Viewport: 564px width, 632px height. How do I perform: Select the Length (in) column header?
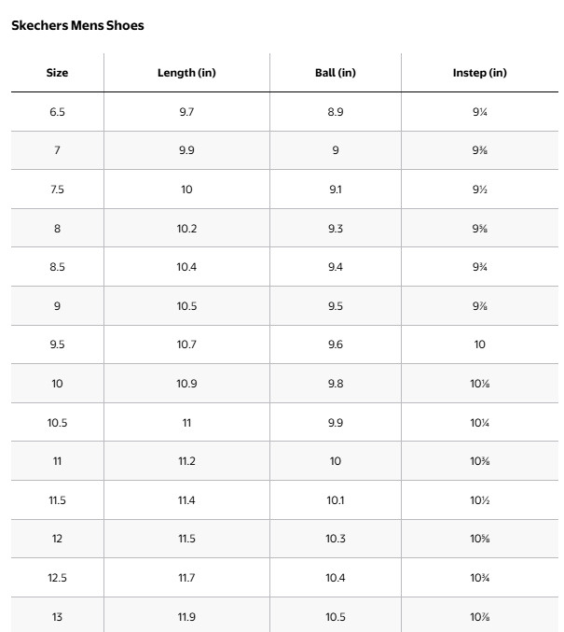click(186, 73)
